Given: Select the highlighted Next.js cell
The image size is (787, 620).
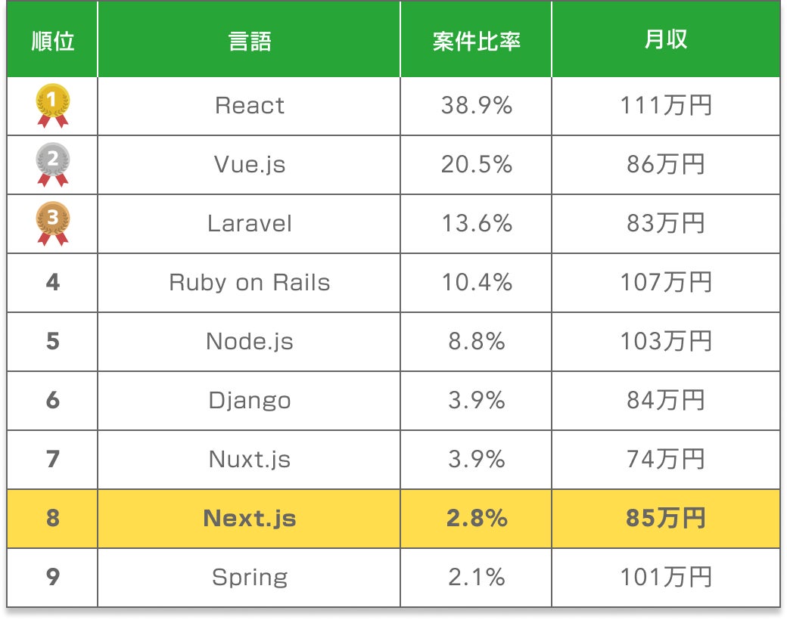Looking at the screenshot, I should (250, 519).
